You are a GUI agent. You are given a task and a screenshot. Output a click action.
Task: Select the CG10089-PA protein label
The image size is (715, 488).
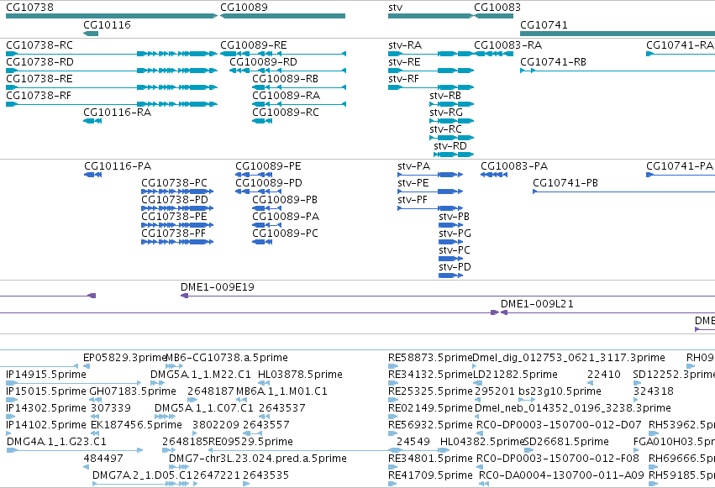click(x=286, y=217)
